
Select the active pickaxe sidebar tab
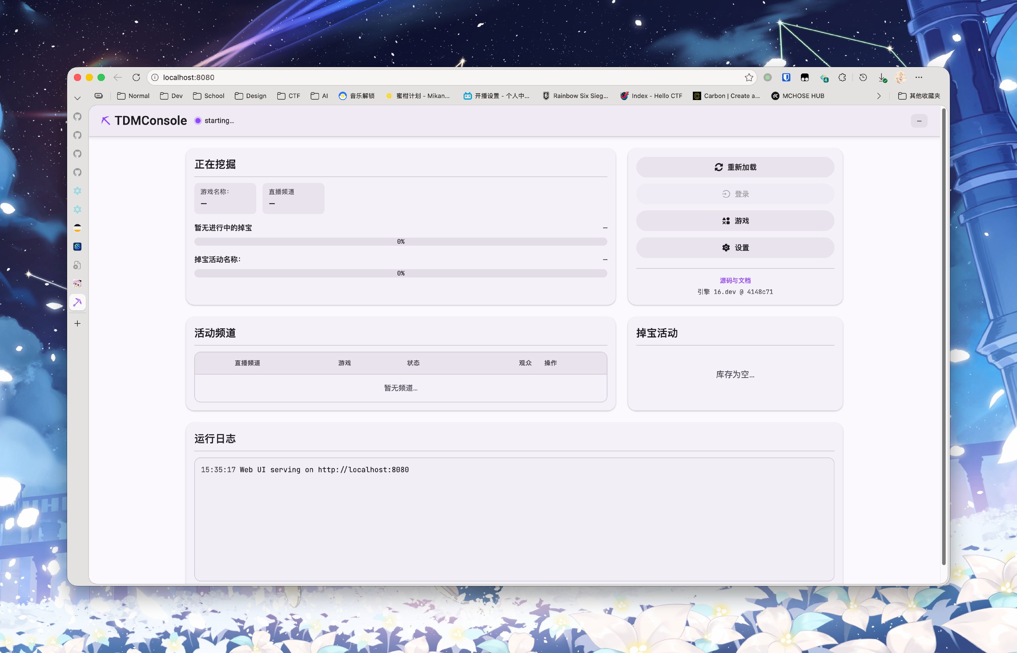[x=77, y=302]
